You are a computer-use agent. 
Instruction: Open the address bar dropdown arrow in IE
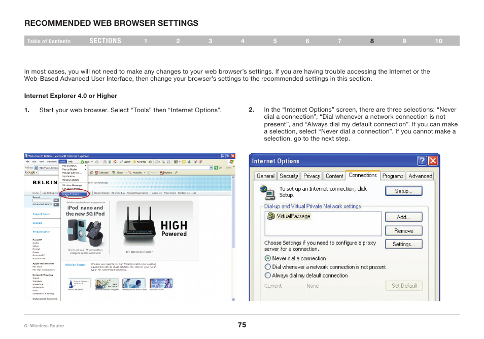pos(211,167)
